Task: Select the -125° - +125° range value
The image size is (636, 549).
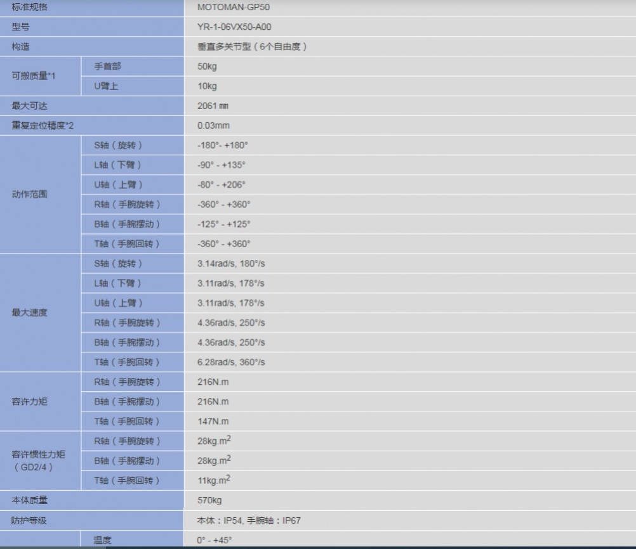Action: [224, 224]
